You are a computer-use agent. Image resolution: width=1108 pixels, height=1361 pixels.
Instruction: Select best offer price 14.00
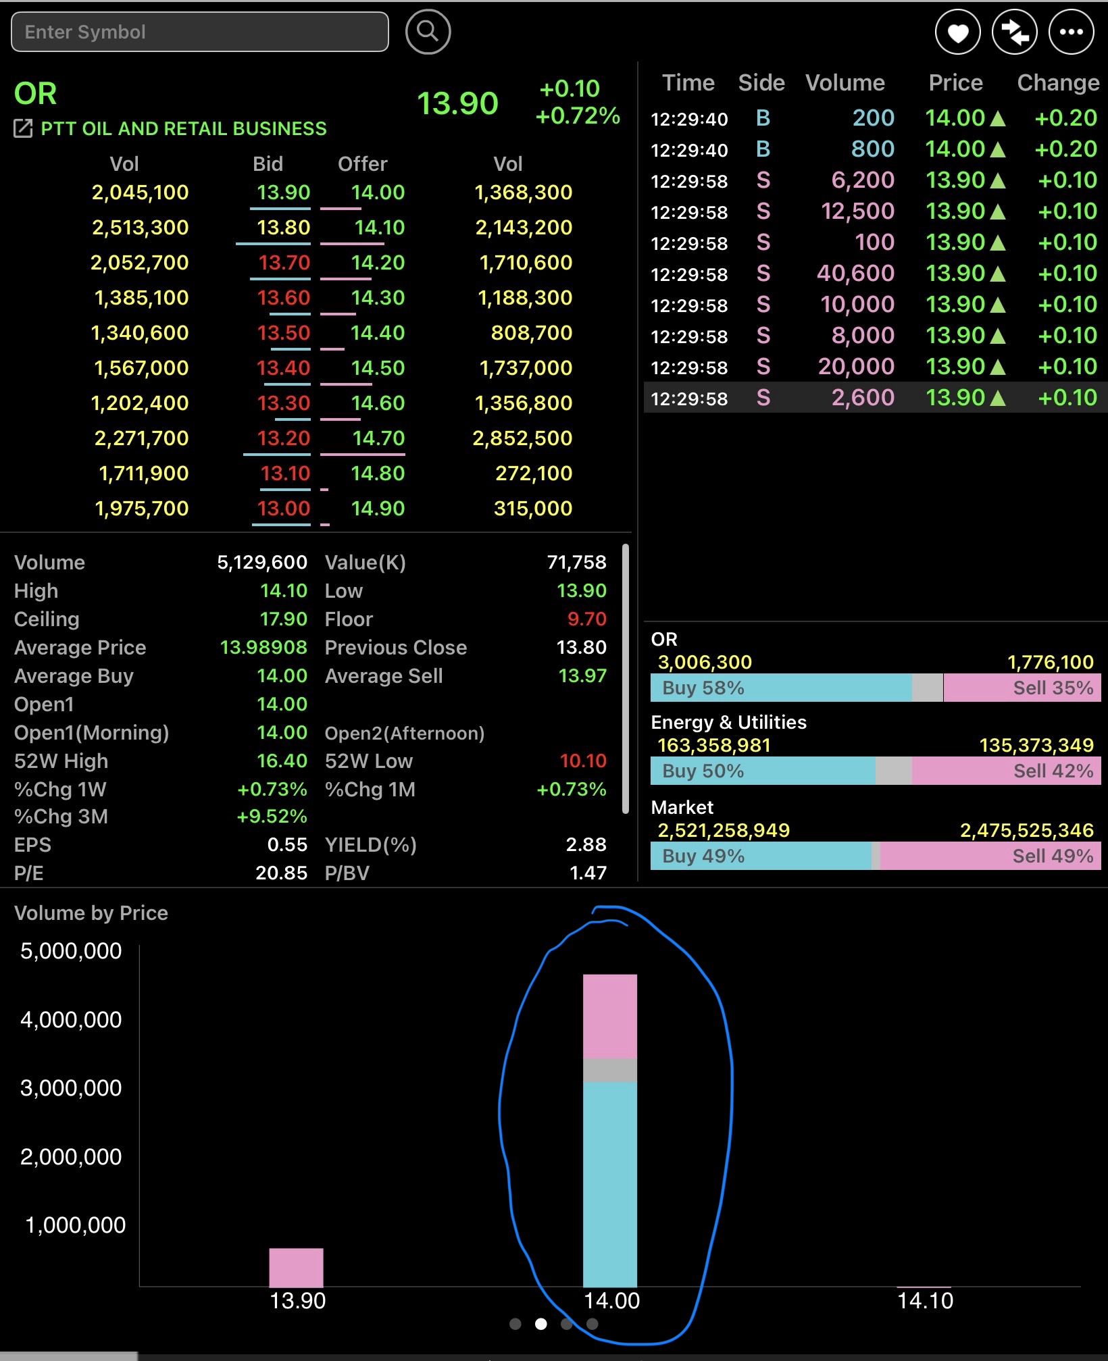click(x=378, y=192)
